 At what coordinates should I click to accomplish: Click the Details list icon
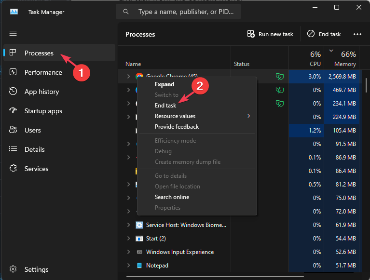pos(13,149)
